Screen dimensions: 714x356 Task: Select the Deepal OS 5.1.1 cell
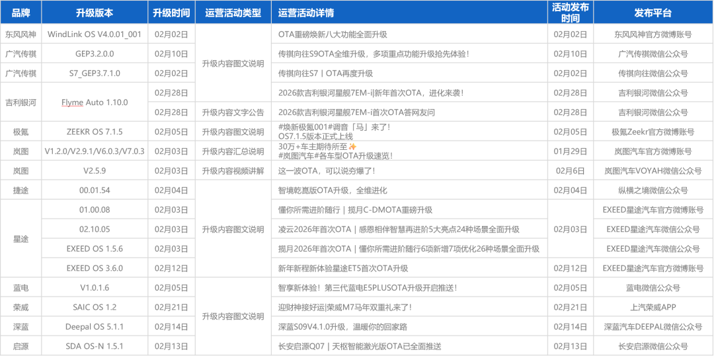(95, 327)
